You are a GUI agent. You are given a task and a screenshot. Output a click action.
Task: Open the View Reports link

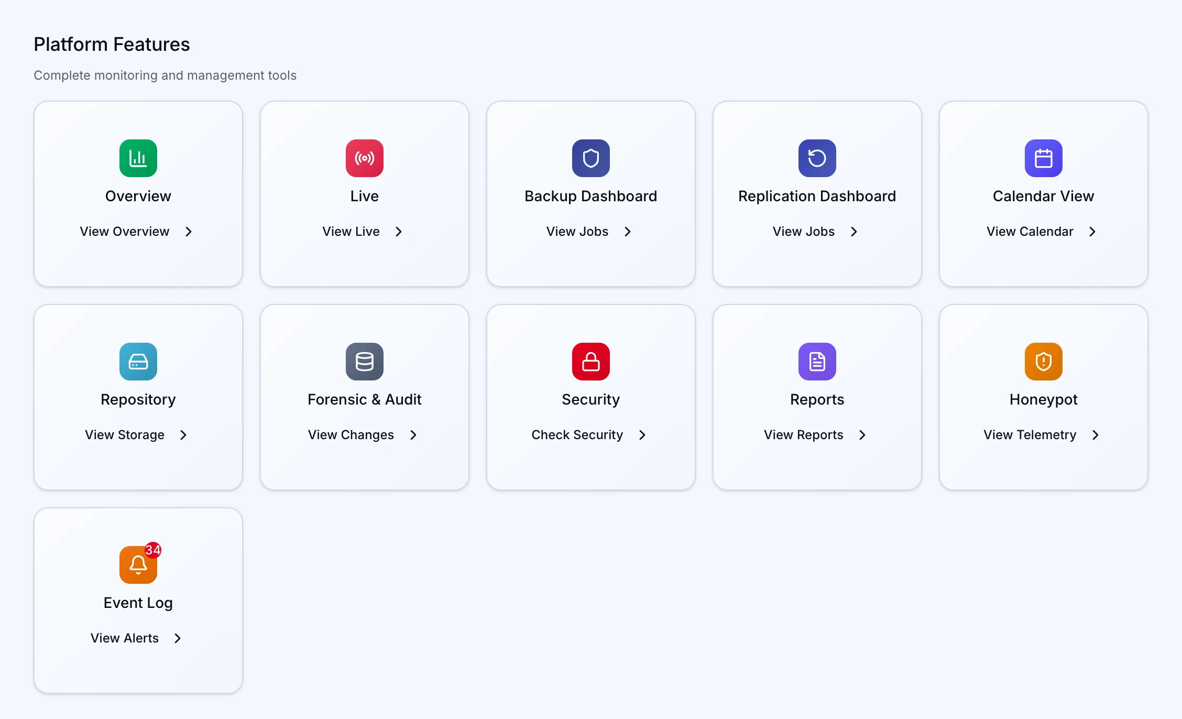(804, 435)
